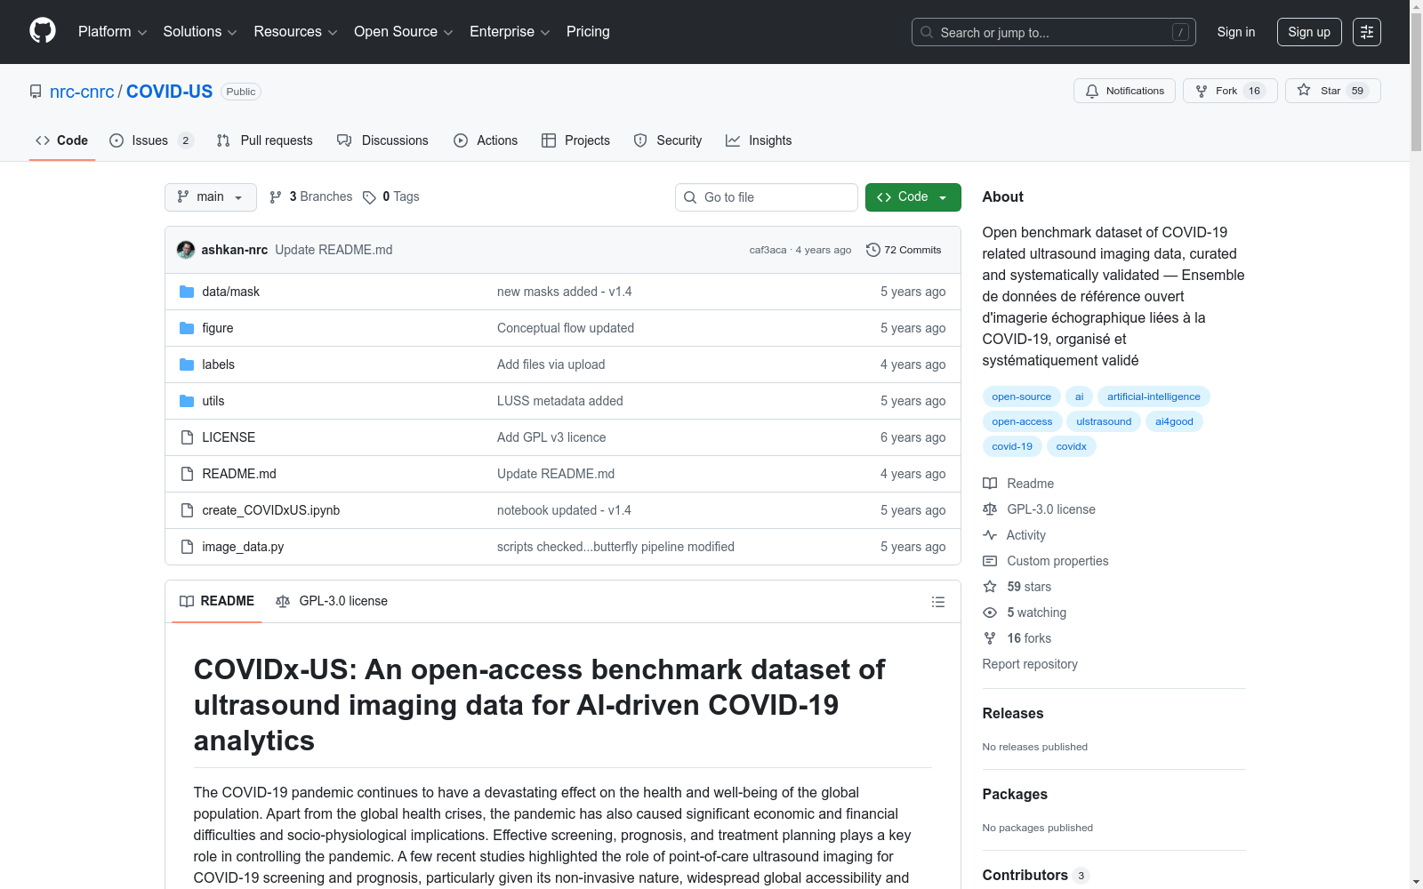Open commit caf3aca hash link
This screenshot has width=1423, height=889.
pyautogui.click(x=768, y=250)
